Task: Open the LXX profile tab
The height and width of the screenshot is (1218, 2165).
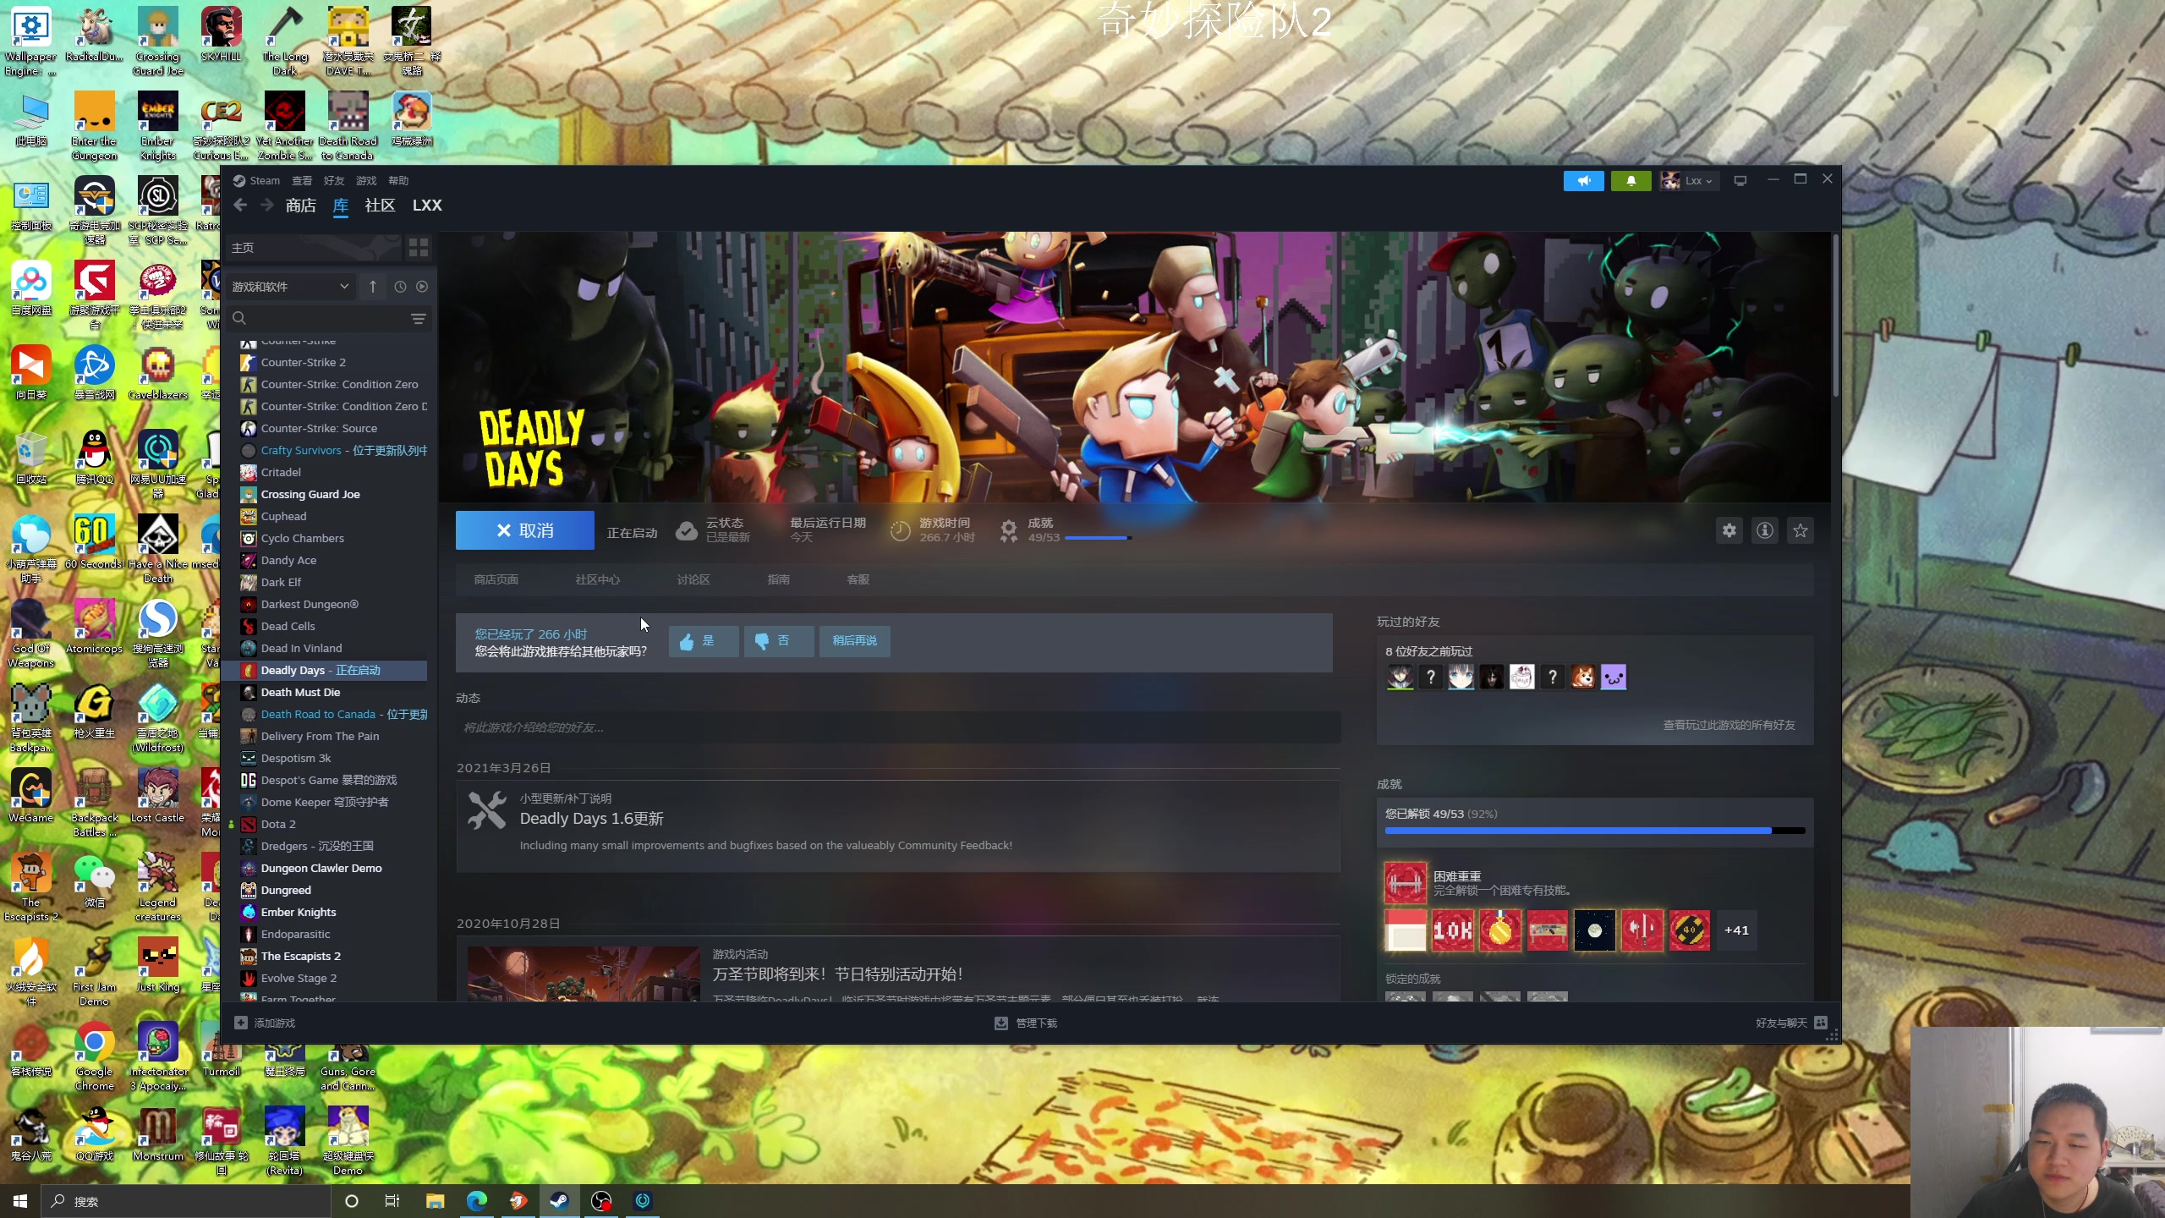Action: coord(427,206)
